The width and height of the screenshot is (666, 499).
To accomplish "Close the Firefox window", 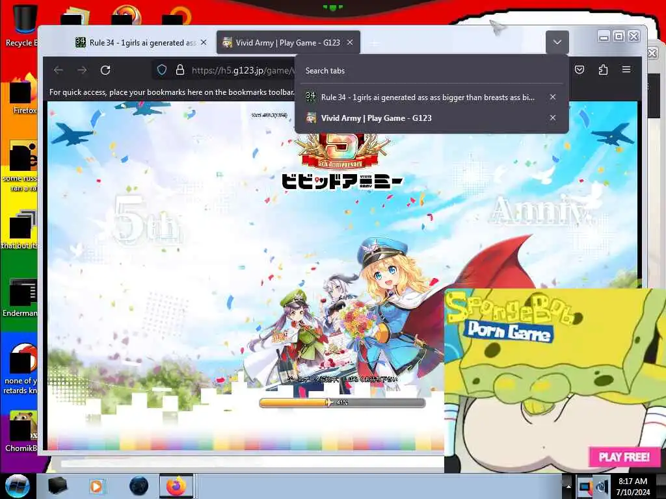I will tap(633, 37).
